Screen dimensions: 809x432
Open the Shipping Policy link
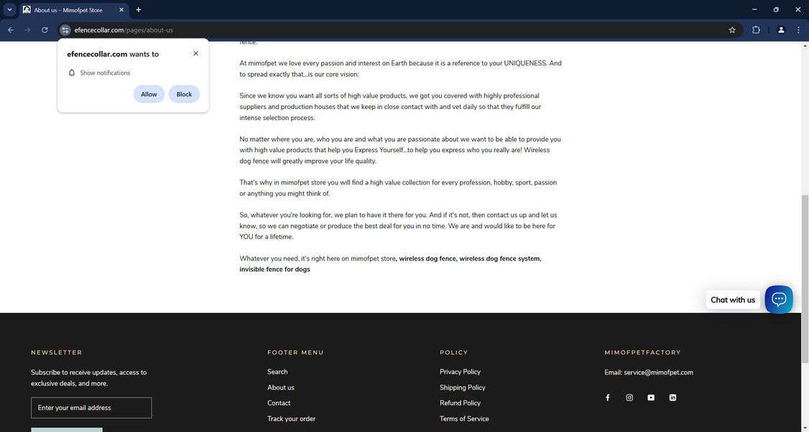click(462, 388)
